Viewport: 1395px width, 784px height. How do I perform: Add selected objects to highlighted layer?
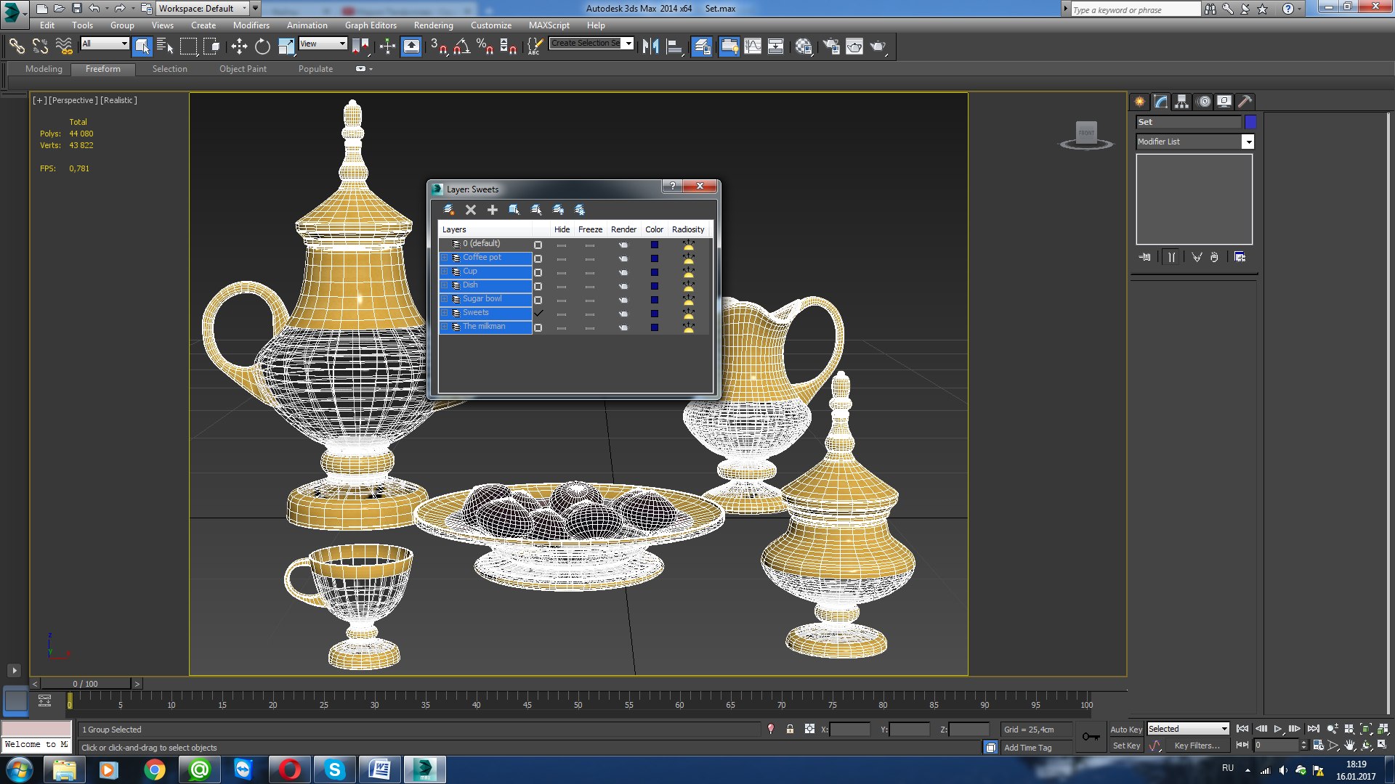[493, 210]
